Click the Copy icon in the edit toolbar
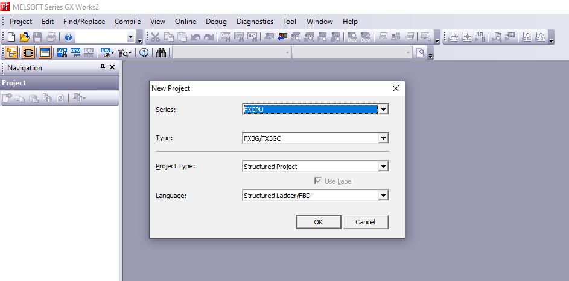Image resolution: width=569 pixels, height=281 pixels. point(169,37)
